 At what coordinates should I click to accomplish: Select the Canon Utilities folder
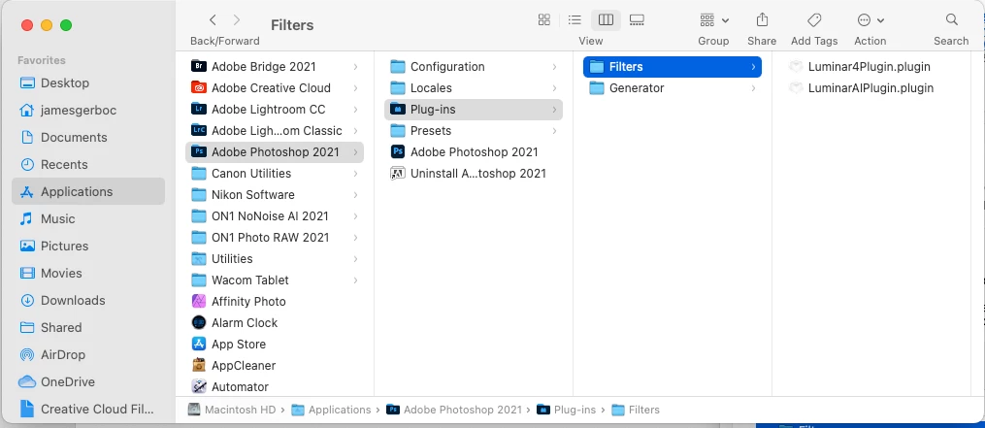(x=275, y=173)
